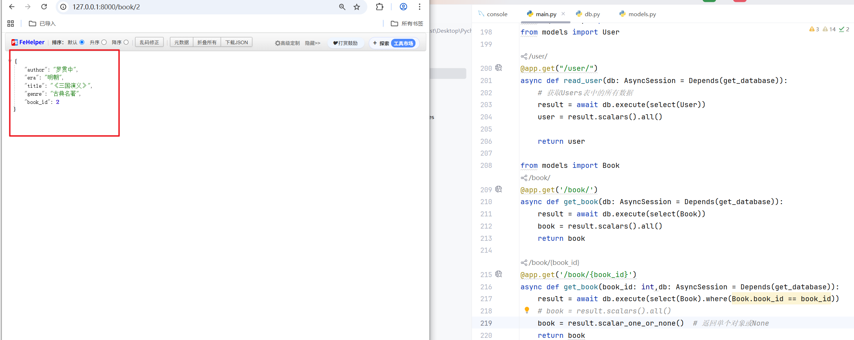Click the endpoint globe icon on line 215
This screenshot has width=854, height=340.
click(x=499, y=274)
